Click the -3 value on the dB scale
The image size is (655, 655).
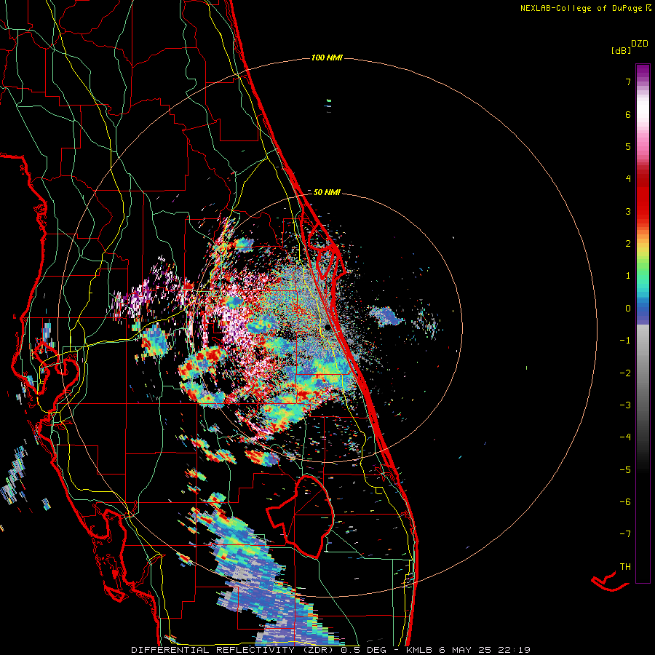coord(625,405)
